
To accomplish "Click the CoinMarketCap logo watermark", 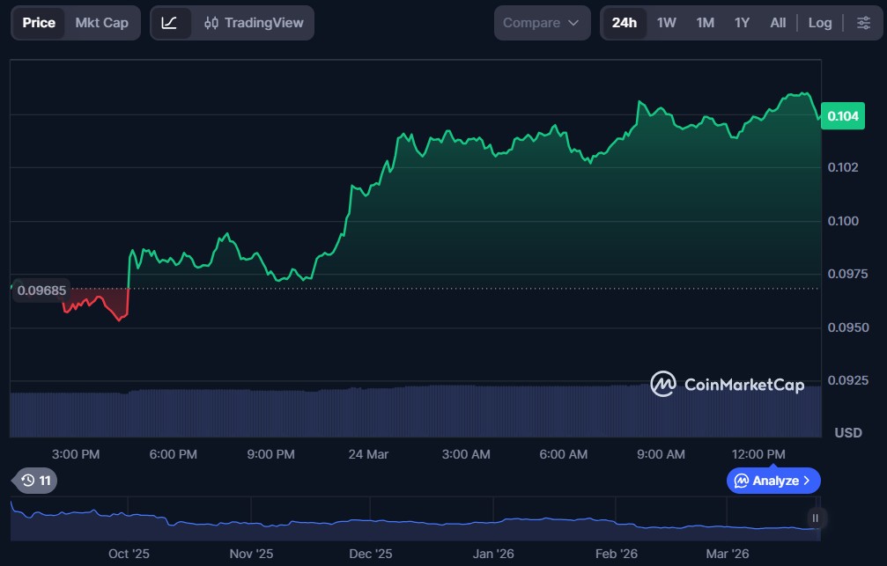I will pos(727,384).
